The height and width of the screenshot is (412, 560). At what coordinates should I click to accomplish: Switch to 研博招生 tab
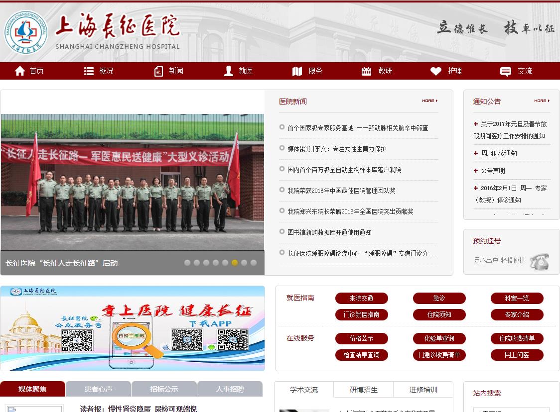click(x=364, y=390)
